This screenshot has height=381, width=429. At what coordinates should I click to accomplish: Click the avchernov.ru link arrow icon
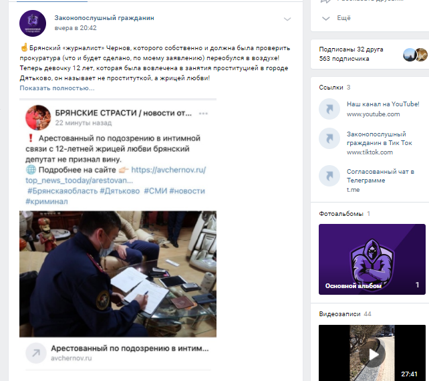click(x=36, y=353)
